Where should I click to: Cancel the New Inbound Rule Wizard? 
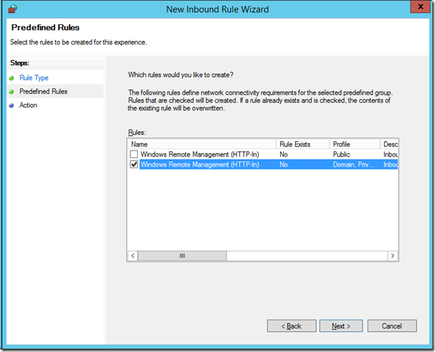coord(392,326)
